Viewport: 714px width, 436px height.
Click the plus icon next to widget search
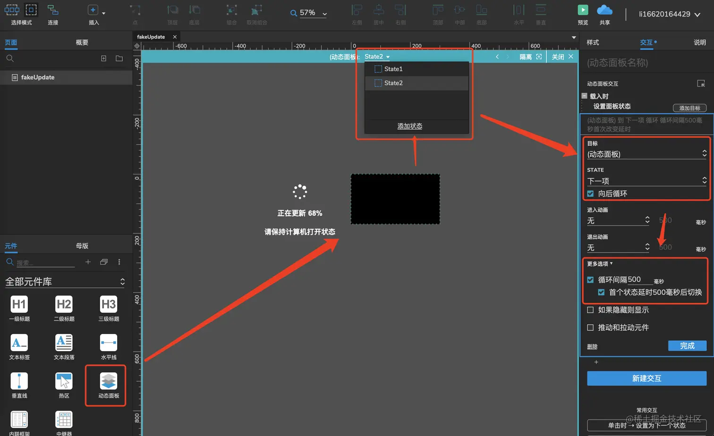(88, 262)
